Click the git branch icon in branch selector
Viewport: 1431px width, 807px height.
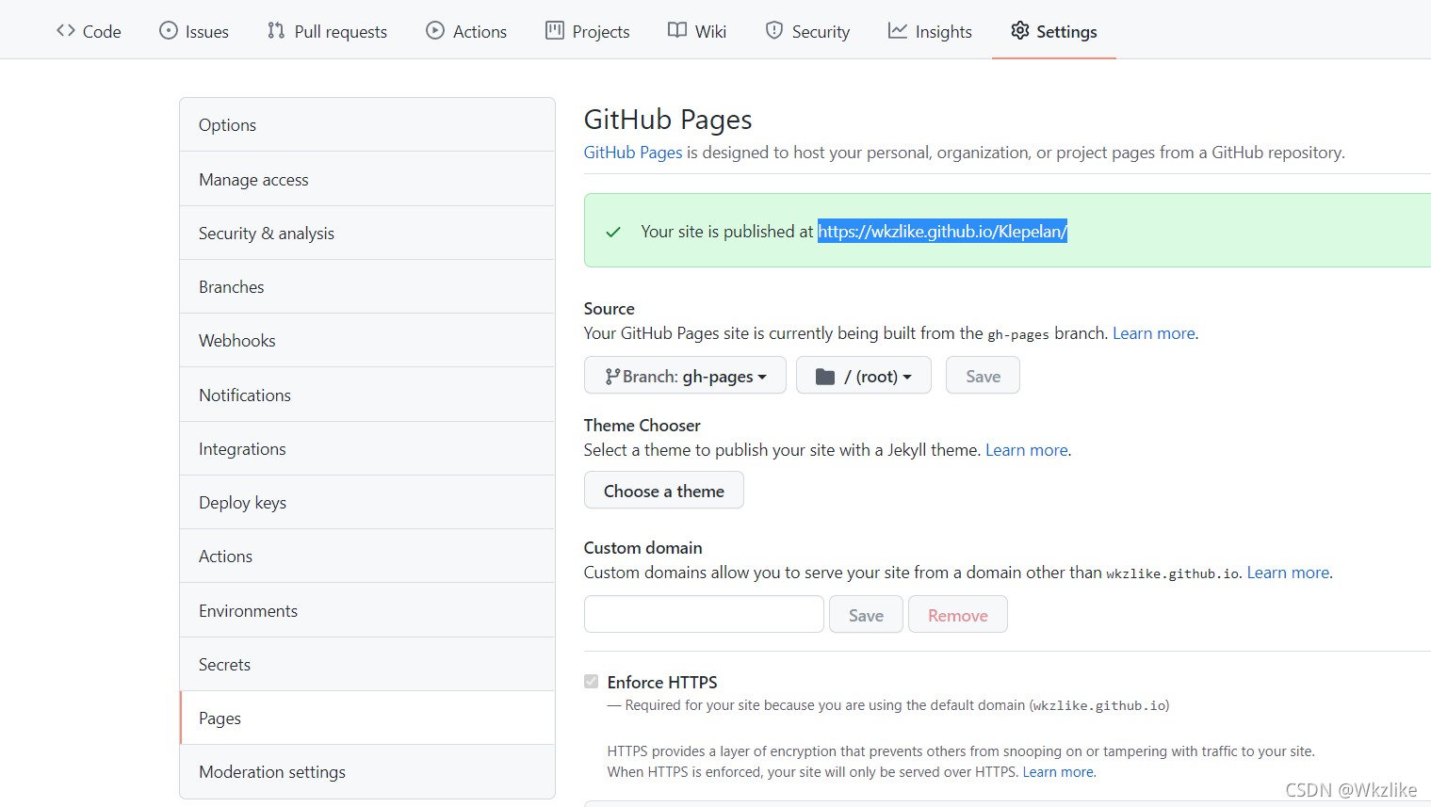612,376
